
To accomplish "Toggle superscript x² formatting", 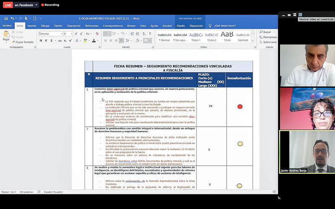I will point(70,41).
